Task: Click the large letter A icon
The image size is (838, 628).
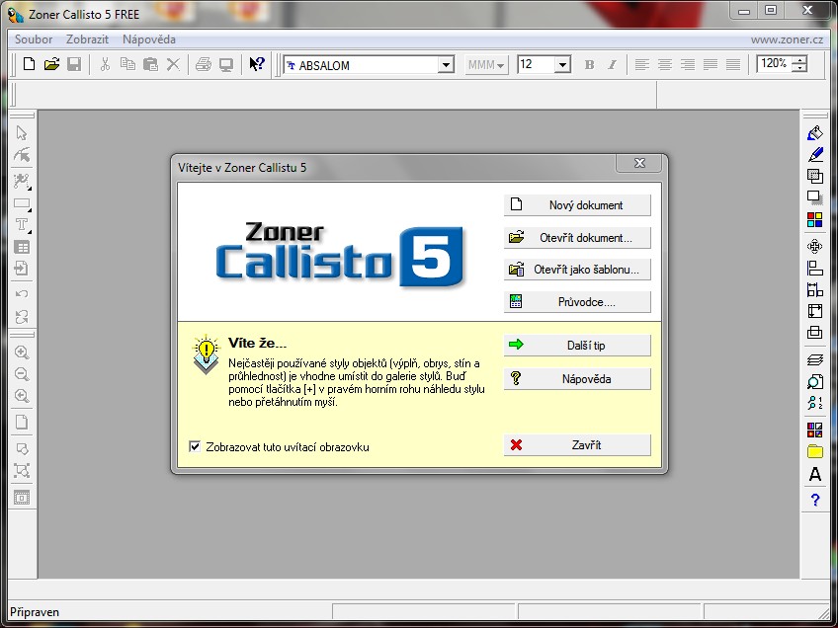Action: pos(814,474)
